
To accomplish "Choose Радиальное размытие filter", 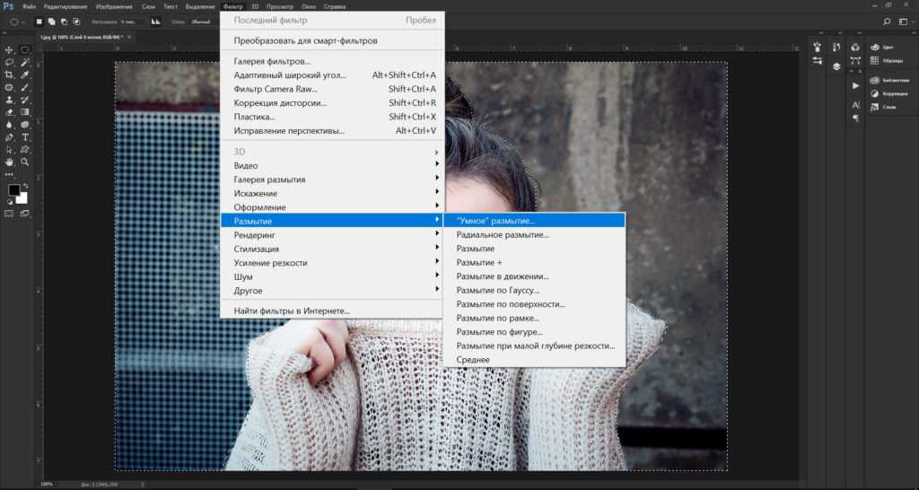I will (x=534, y=234).
